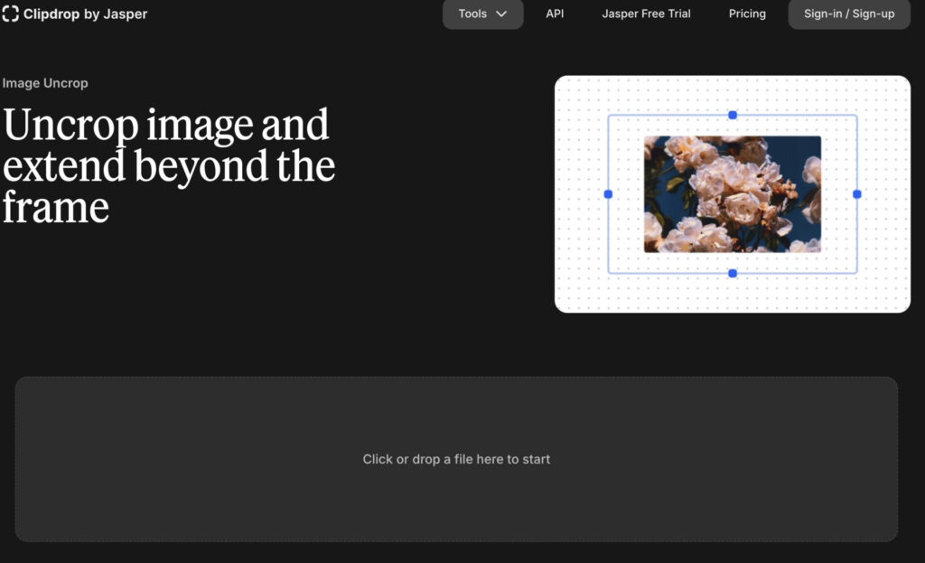925x563 pixels.
Task: Click the Clipdrop bracket logo icon
Action: coord(11,14)
